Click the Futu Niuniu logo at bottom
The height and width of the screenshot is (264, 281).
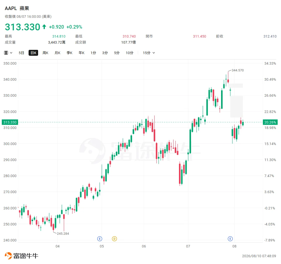pyautogui.click(x=22, y=256)
